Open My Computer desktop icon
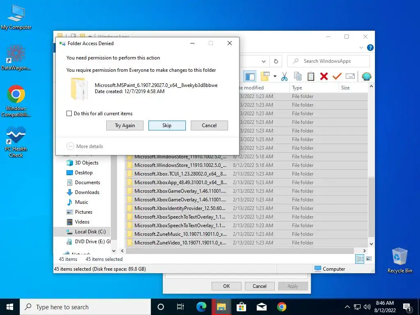This screenshot has height=315, width=420. [16, 17]
